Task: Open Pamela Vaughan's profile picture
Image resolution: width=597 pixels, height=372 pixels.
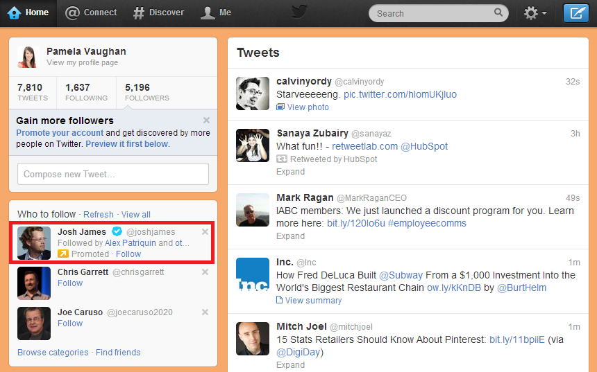Action: pos(28,57)
